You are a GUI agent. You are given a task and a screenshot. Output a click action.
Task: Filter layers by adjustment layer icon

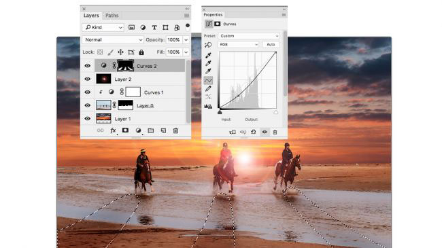(x=143, y=27)
